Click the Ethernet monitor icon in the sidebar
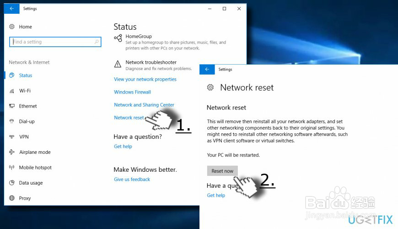 (12, 106)
